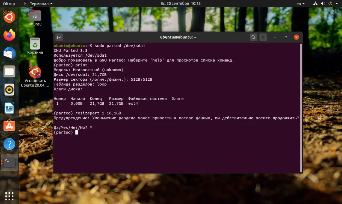
Task: Click the terminal search magnifier icon
Action: (x=253, y=37)
